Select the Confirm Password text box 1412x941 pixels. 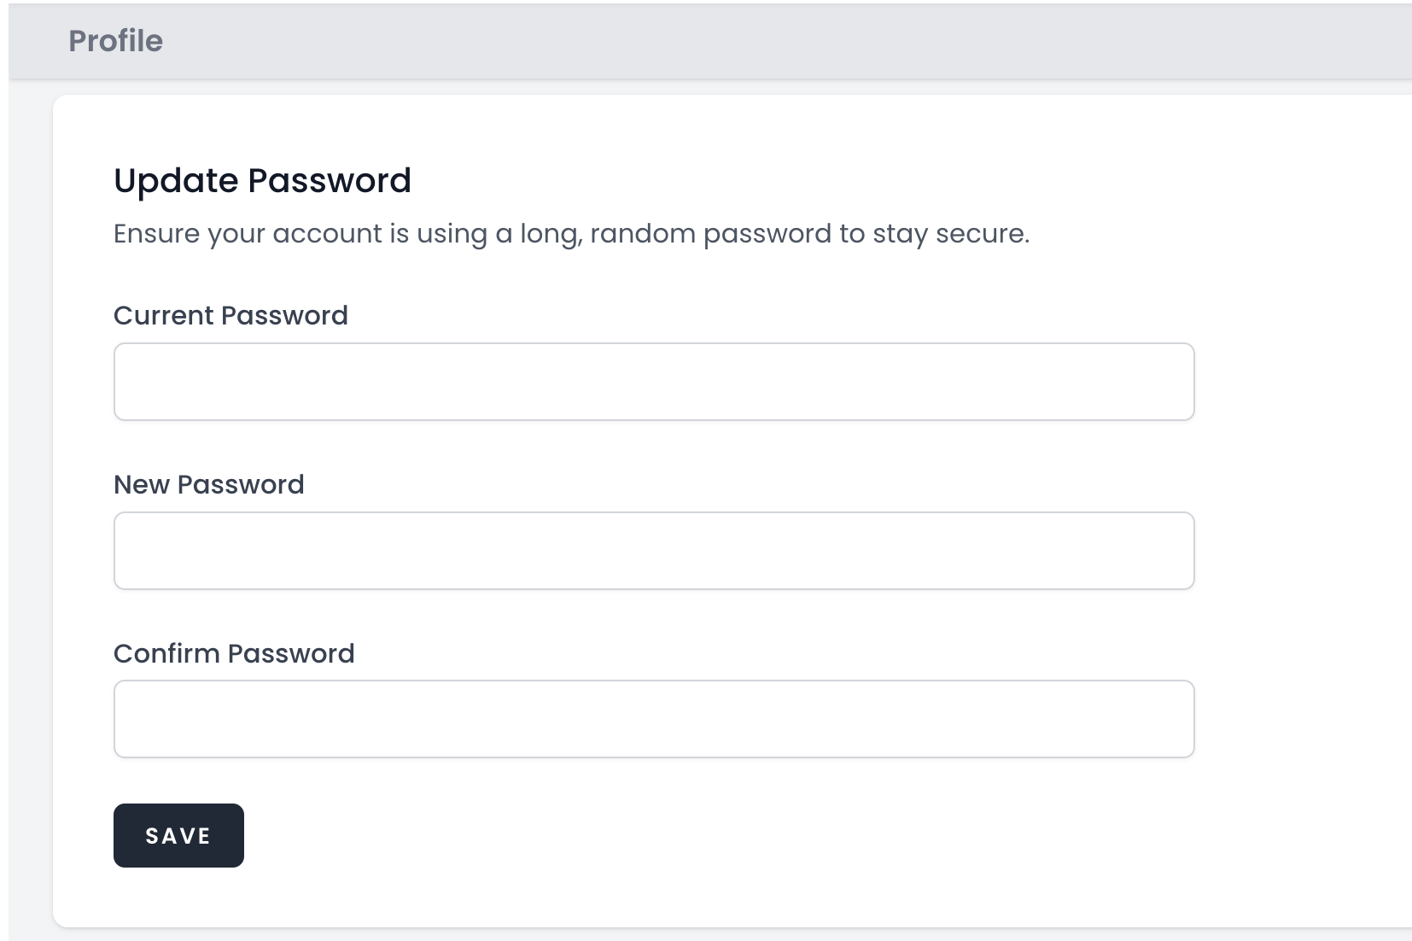(x=653, y=719)
